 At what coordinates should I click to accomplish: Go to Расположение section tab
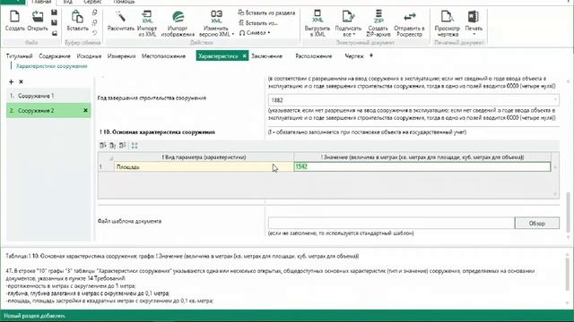[314, 56]
